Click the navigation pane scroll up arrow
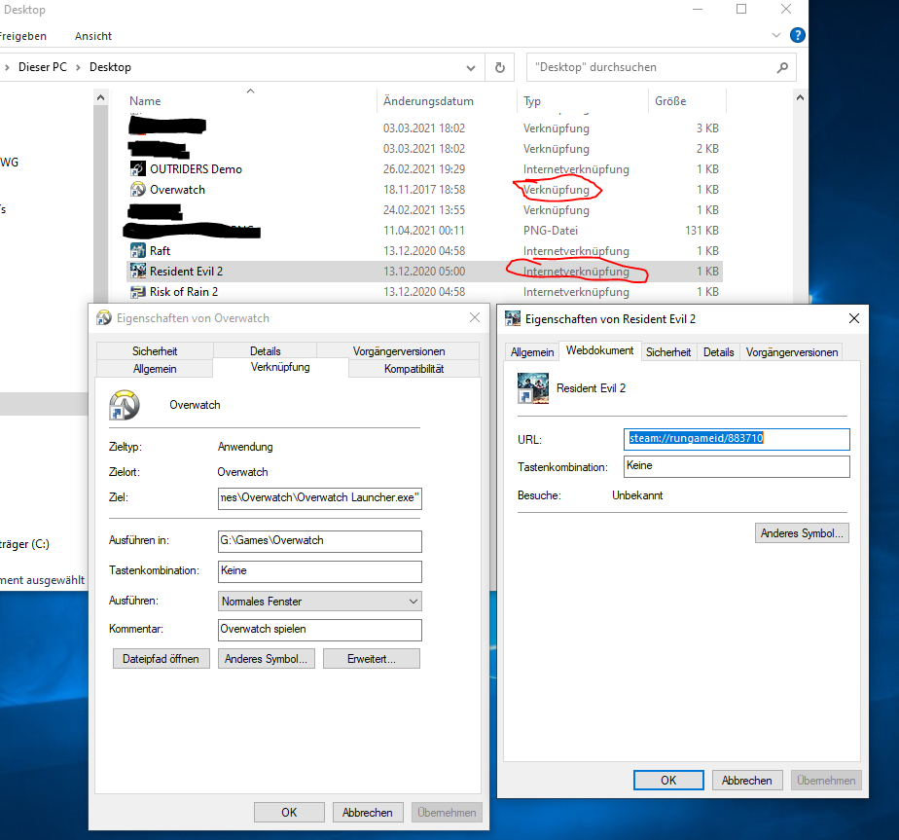899x840 pixels. (100, 98)
